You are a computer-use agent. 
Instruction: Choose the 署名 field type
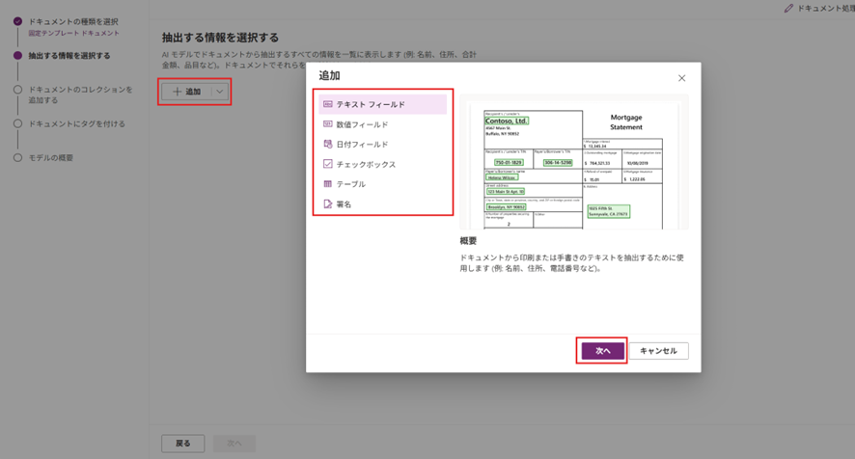tap(383, 203)
